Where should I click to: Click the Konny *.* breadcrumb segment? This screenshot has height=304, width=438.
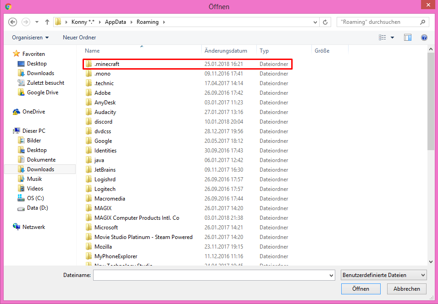(x=83, y=22)
